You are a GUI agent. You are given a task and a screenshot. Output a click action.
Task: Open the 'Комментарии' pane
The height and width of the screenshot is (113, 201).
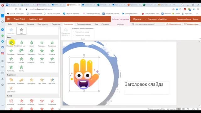tap(191, 24)
